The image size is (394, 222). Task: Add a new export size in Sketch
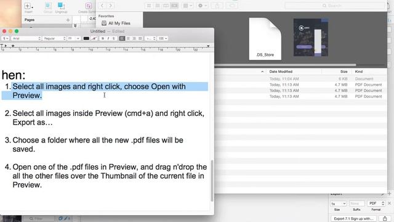pos(389,194)
